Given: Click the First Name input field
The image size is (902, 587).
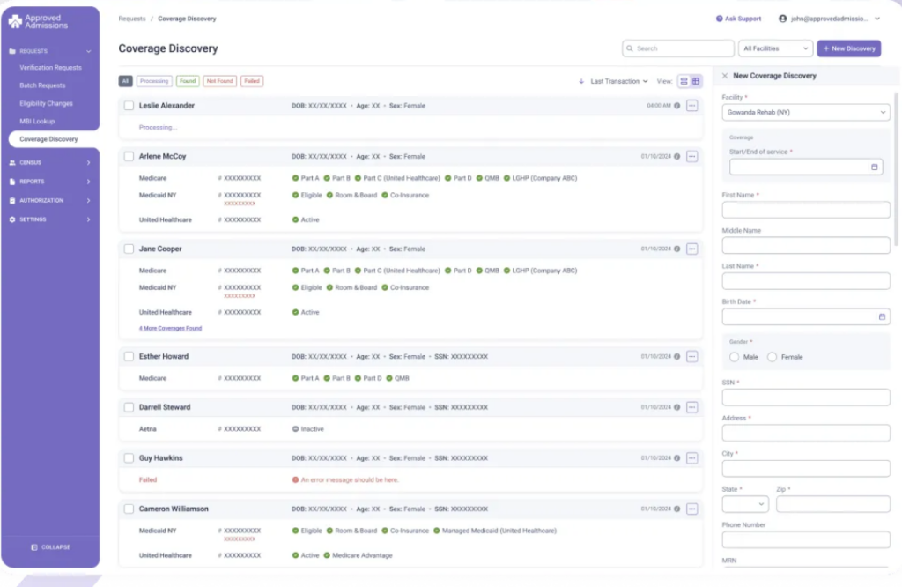Looking at the screenshot, I should pyautogui.click(x=805, y=210).
